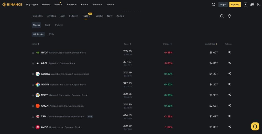Open the trade action icon for MSFT

point(230,95)
